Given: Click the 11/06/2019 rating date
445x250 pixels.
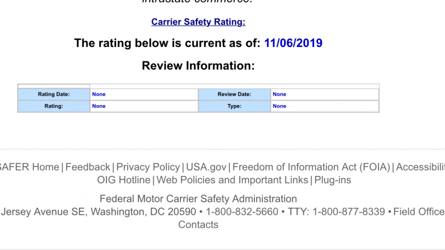Looking at the screenshot, I should (293, 43).
